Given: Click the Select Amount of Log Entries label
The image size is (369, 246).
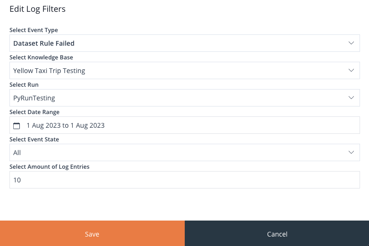Looking at the screenshot, I should [50, 167].
